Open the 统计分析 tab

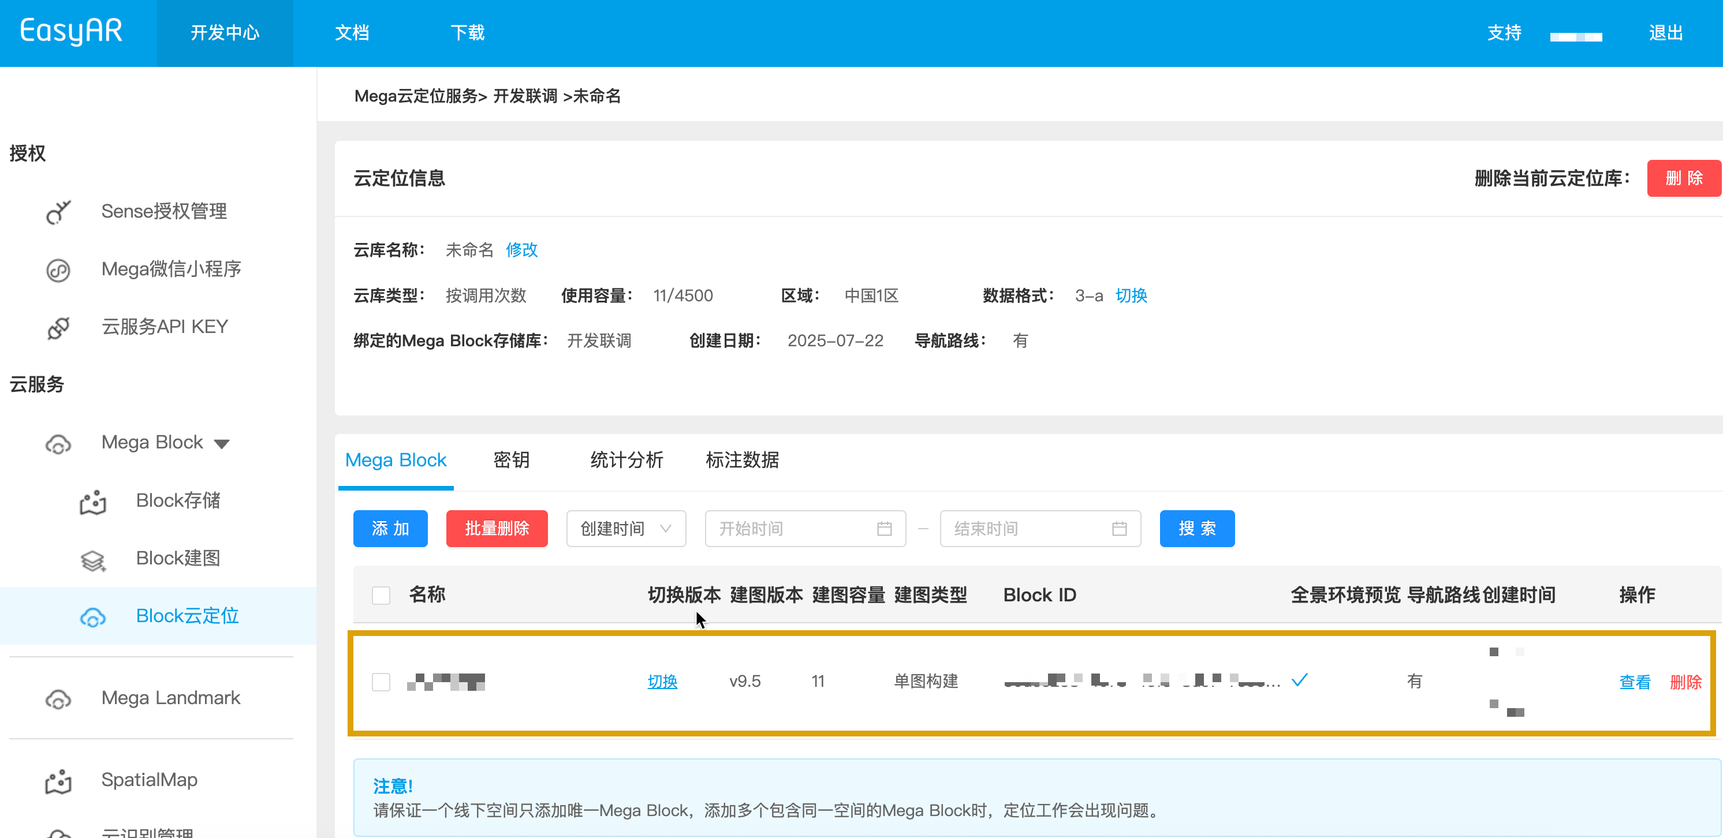[x=626, y=460]
